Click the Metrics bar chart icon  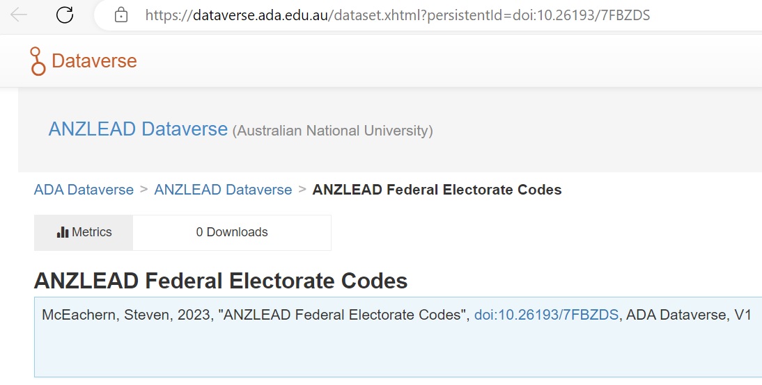tap(63, 232)
